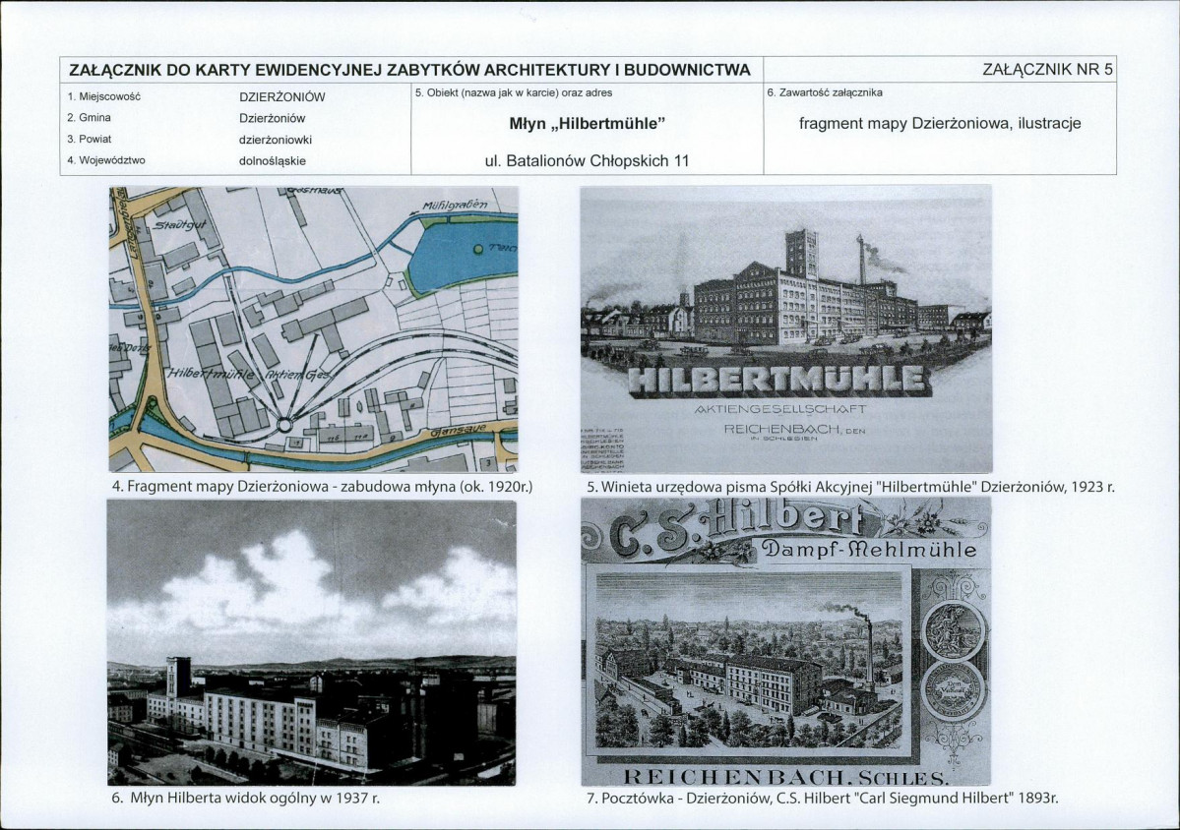The height and width of the screenshot is (830, 1180).
Task: Click the upper medal emblem on postcard
Action: [x=954, y=631]
